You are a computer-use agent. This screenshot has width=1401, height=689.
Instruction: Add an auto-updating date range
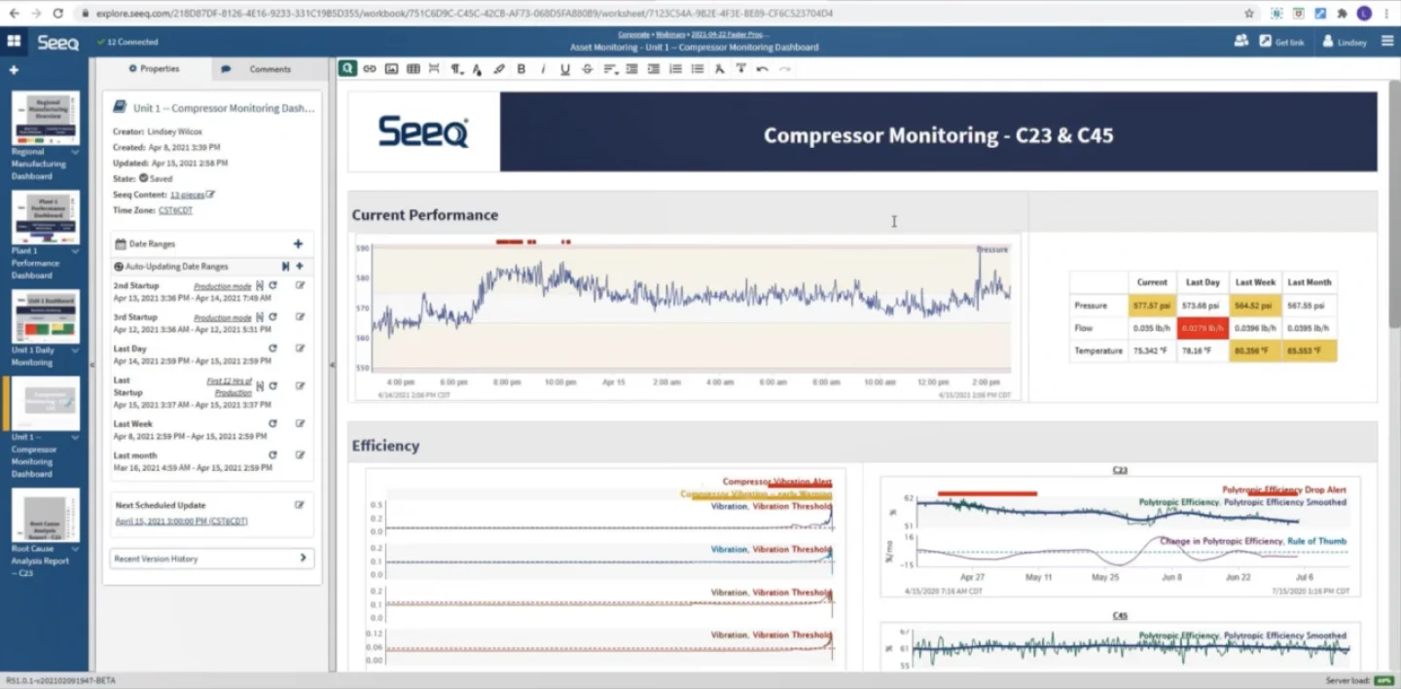pyautogui.click(x=300, y=266)
